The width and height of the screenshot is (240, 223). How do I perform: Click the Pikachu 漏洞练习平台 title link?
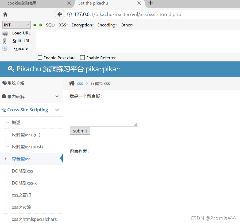(x=68, y=69)
